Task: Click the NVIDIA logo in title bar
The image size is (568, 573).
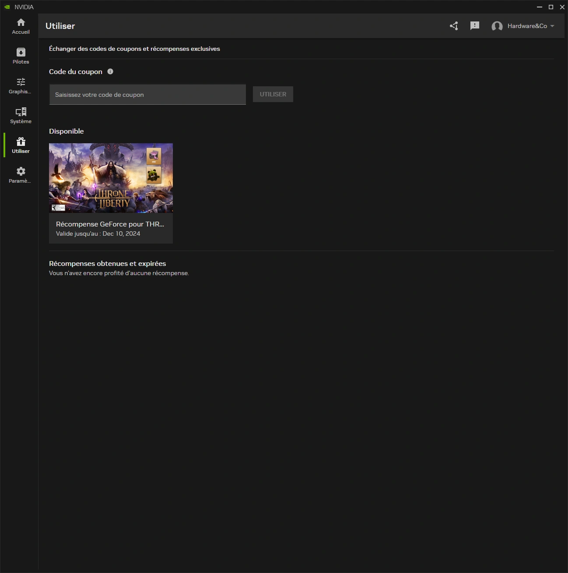Action: pyautogui.click(x=7, y=7)
